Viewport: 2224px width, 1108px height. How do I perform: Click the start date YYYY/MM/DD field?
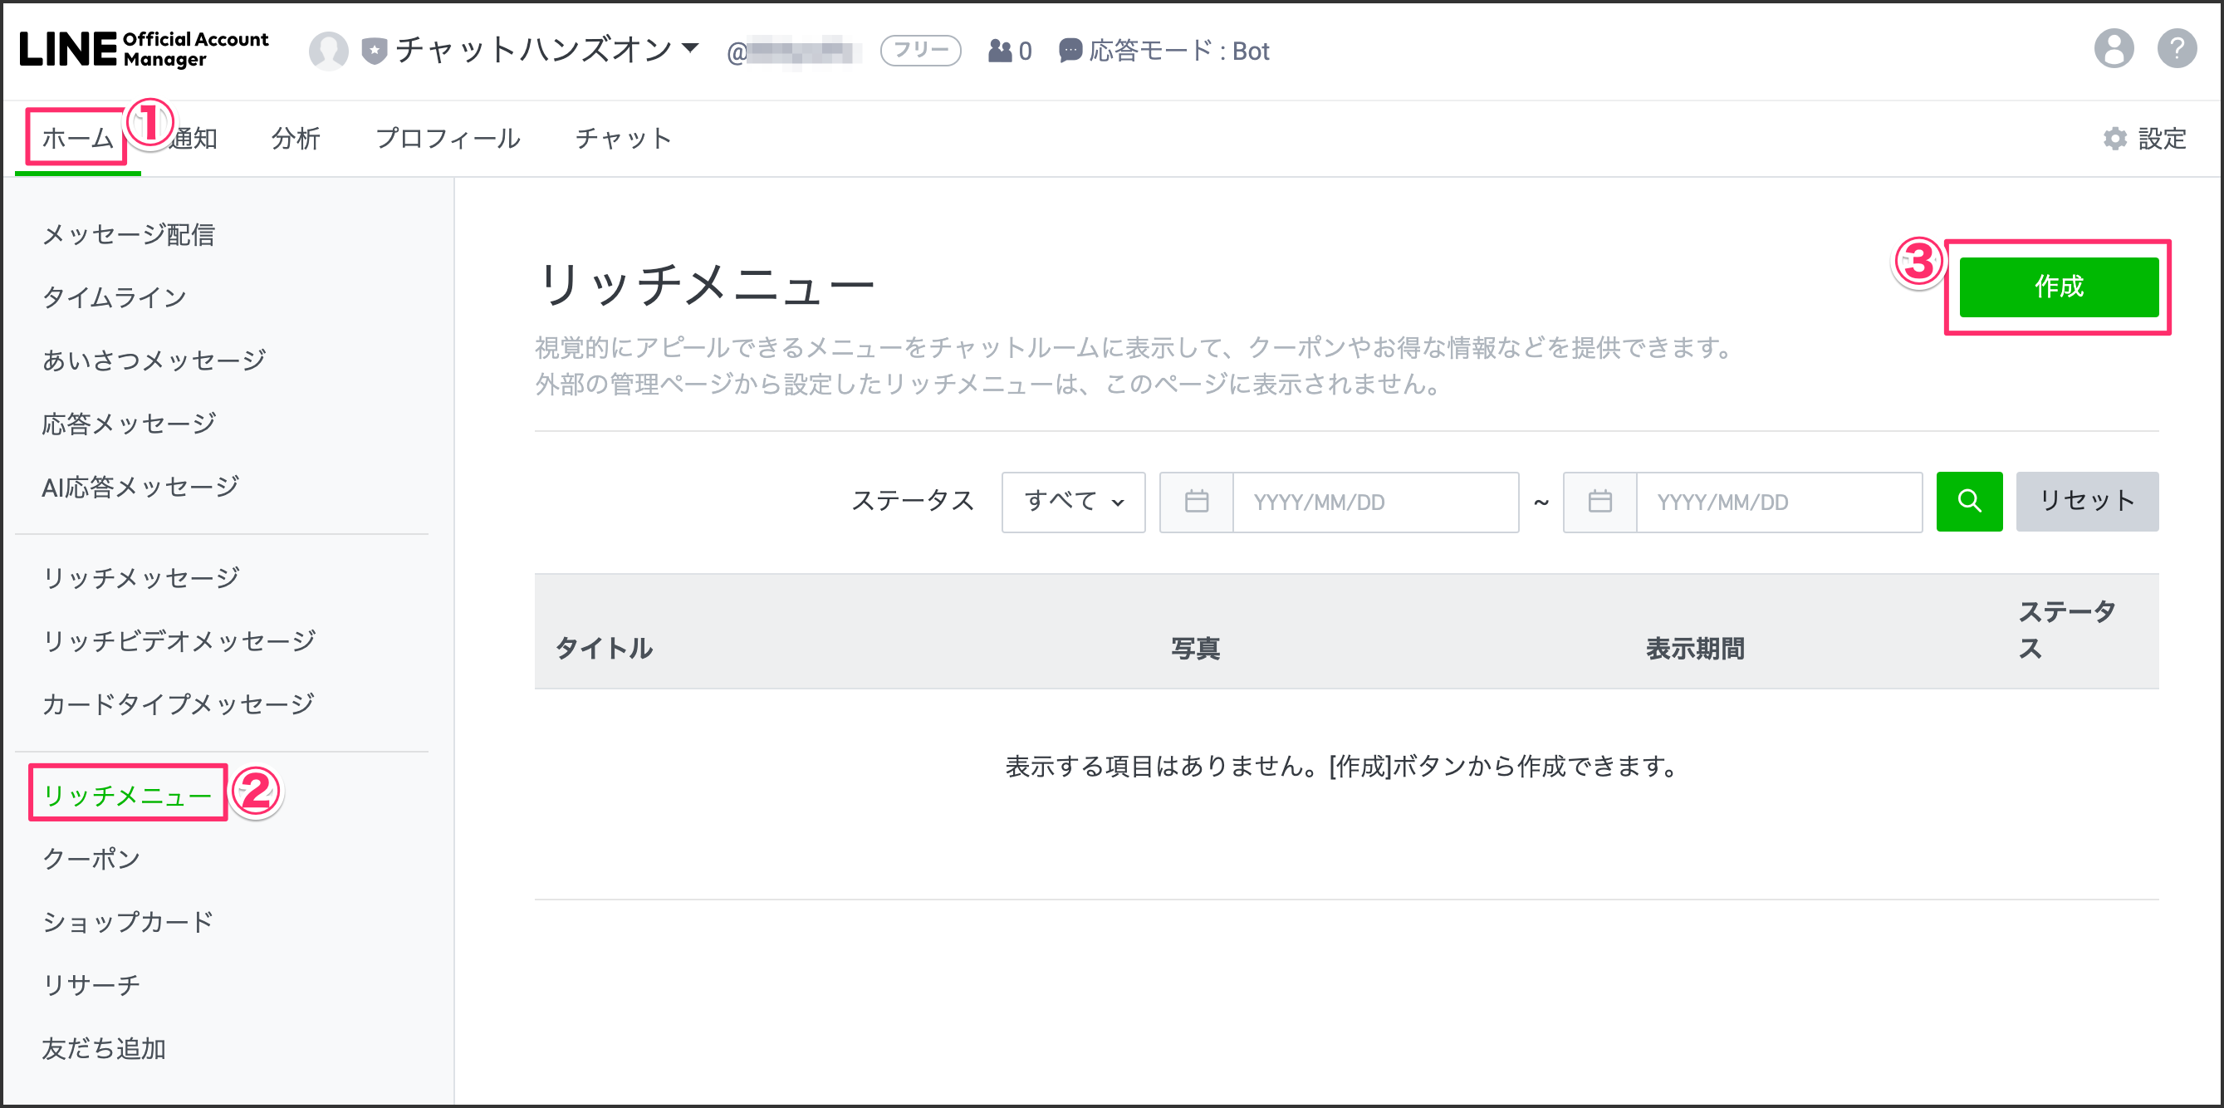point(1374,502)
